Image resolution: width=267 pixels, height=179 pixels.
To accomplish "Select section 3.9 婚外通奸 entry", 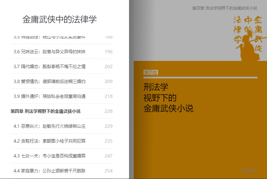I will 50,96.
